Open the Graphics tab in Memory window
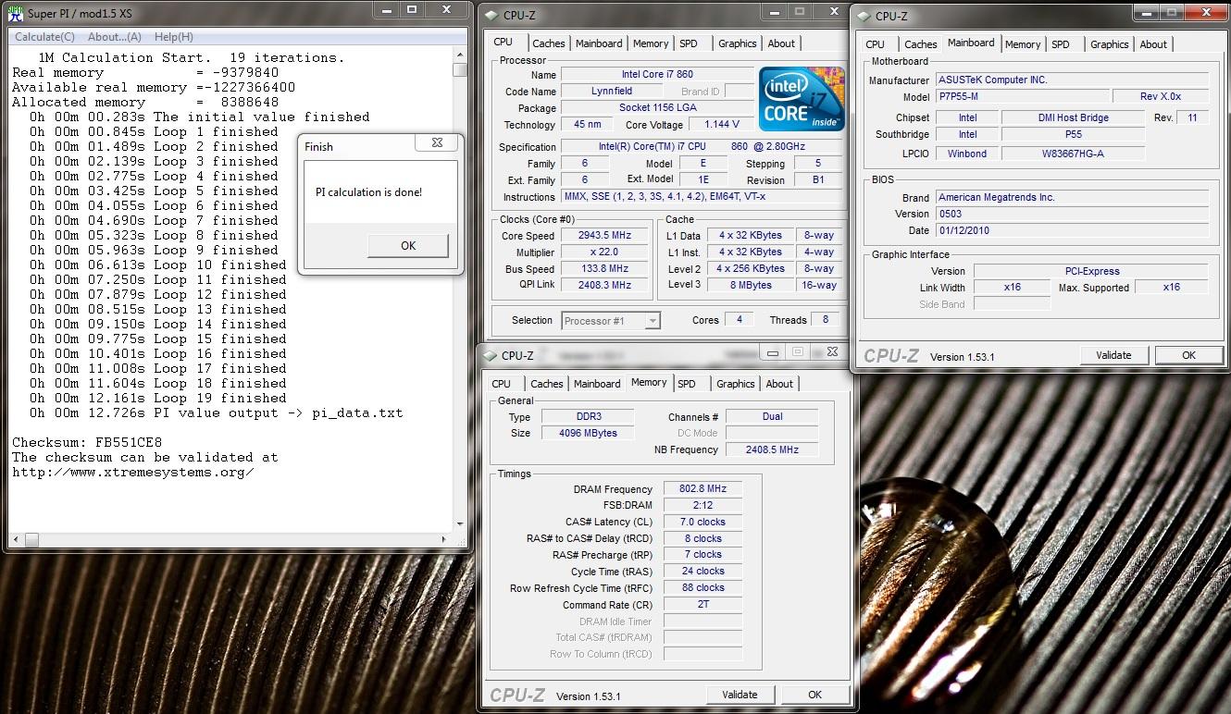This screenshot has width=1231, height=714. coord(736,384)
